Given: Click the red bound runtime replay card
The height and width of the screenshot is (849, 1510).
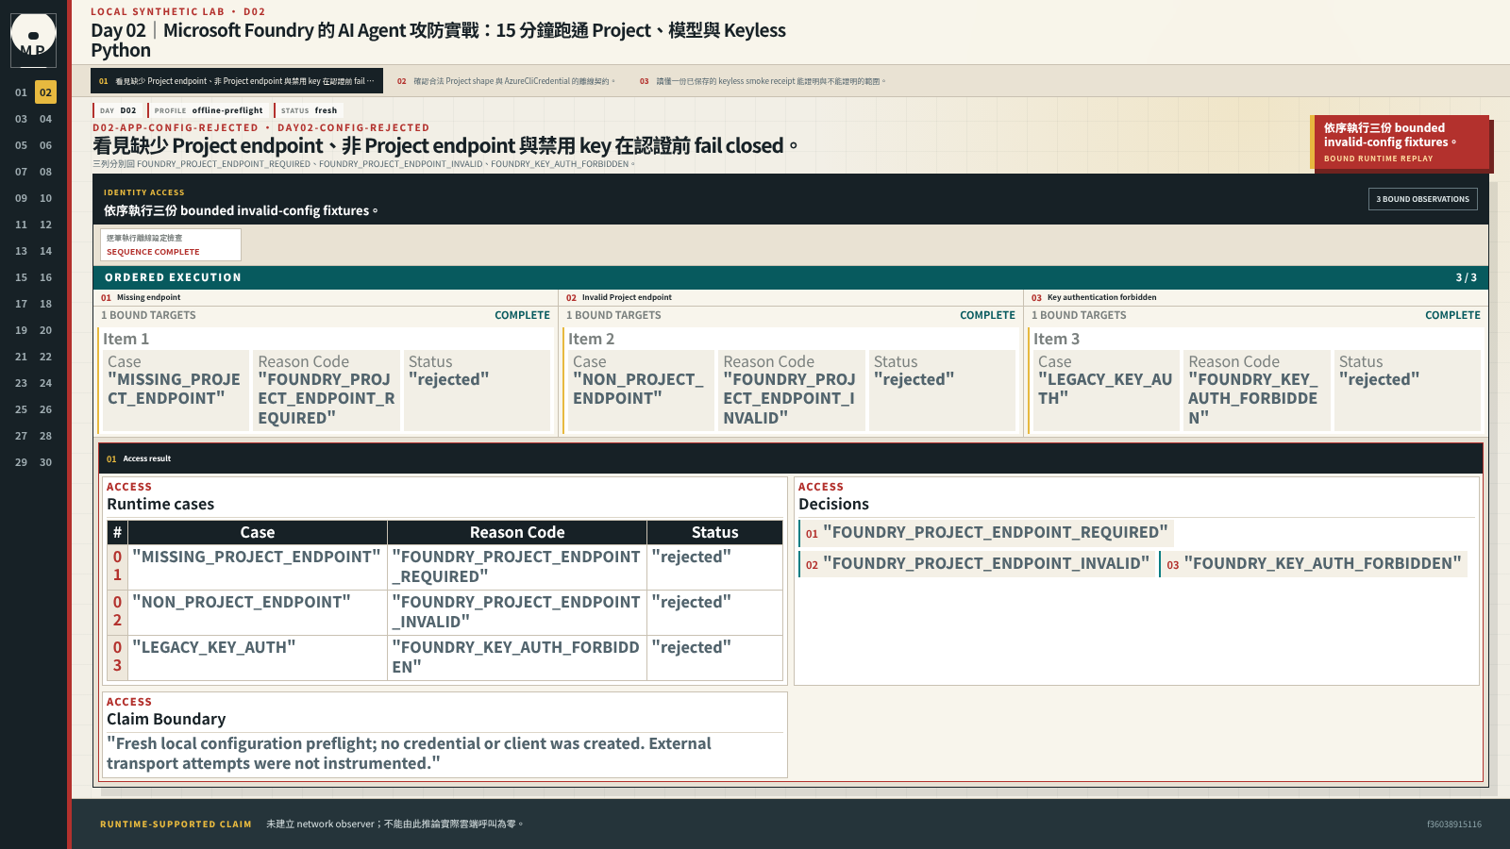Looking at the screenshot, I should click(x=1401, y=142).
